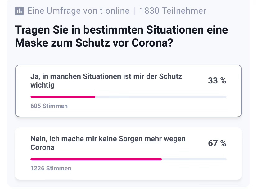
Task: Click the bar chart poll icon
Action: coord(19,11)
